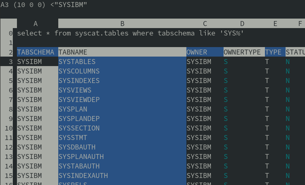Click the SYSTABLES cell
The height and width of the screenshot is (185, 305).
click(x=77, y=62)
